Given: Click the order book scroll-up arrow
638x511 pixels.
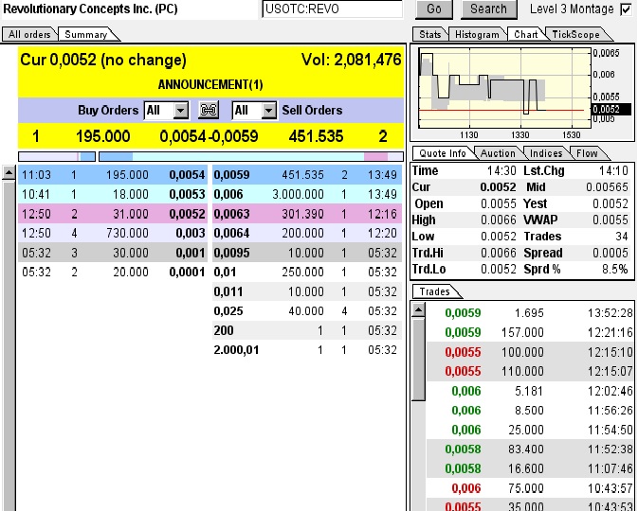Looking at the screenshot, I should (x=9, y=173).
